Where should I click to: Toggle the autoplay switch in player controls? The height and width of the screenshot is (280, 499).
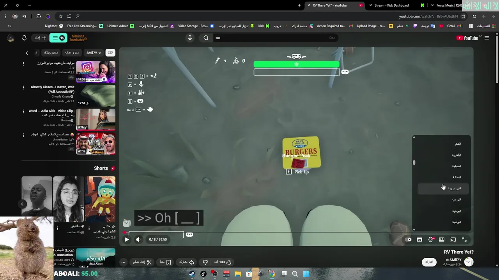[408, 240]
